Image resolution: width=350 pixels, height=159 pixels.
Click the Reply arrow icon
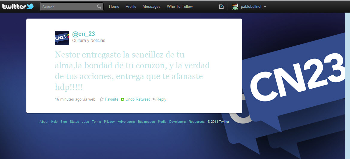point(154,99)
